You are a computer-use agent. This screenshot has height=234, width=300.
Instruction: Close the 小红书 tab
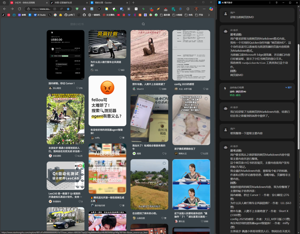click(x=47, y=2)
